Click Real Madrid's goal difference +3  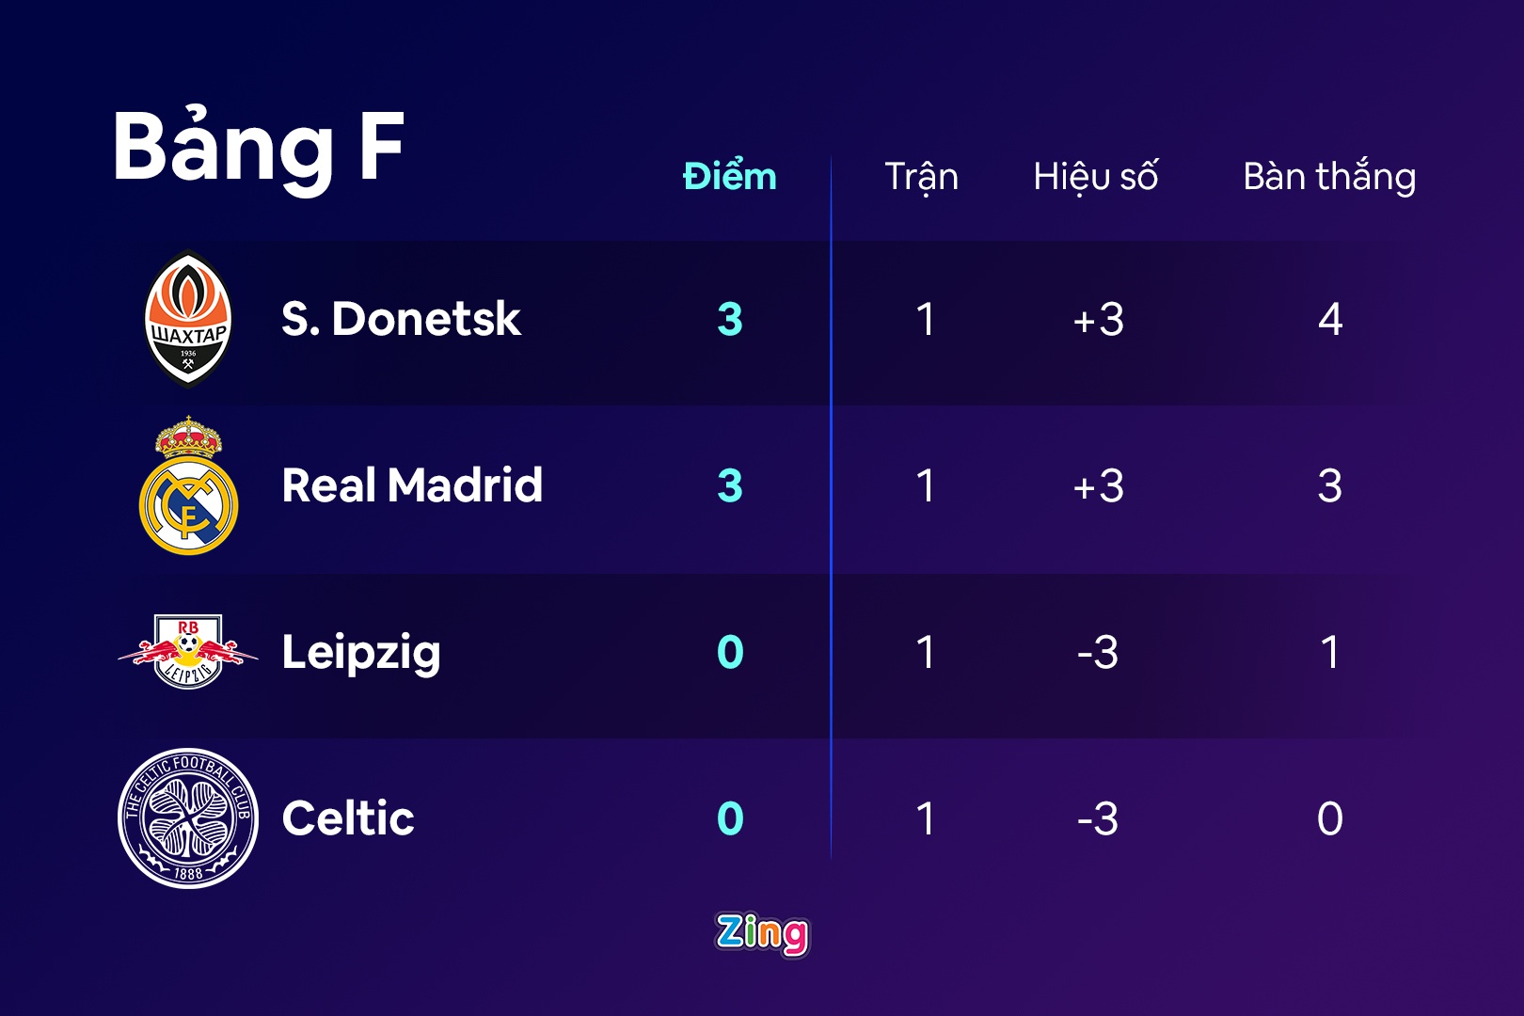pyautogui.click(x=1098, y=486)
